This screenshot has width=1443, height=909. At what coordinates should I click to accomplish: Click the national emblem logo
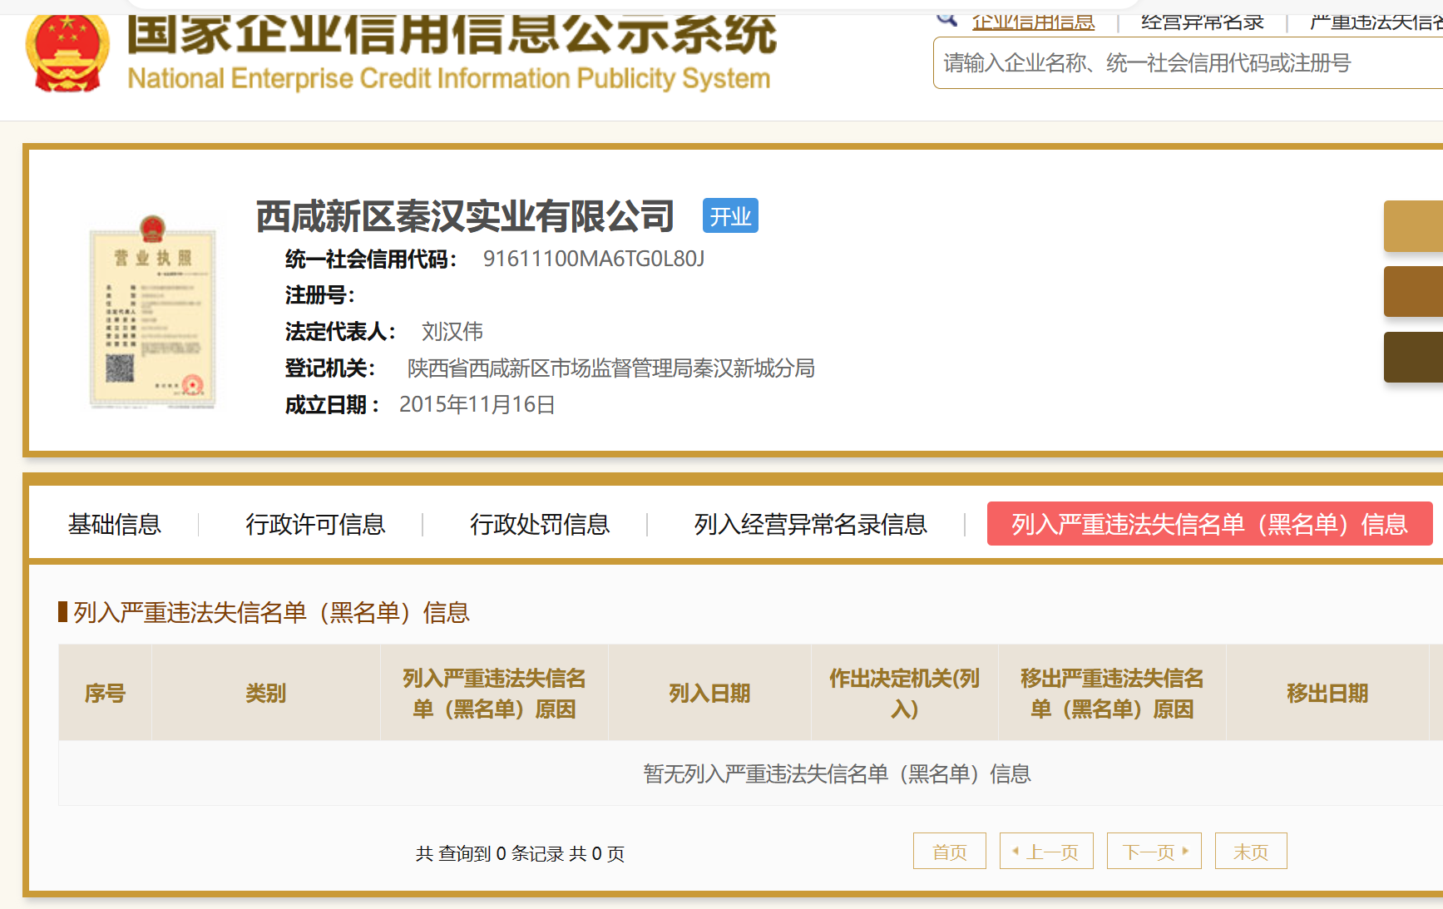[67, 52]
